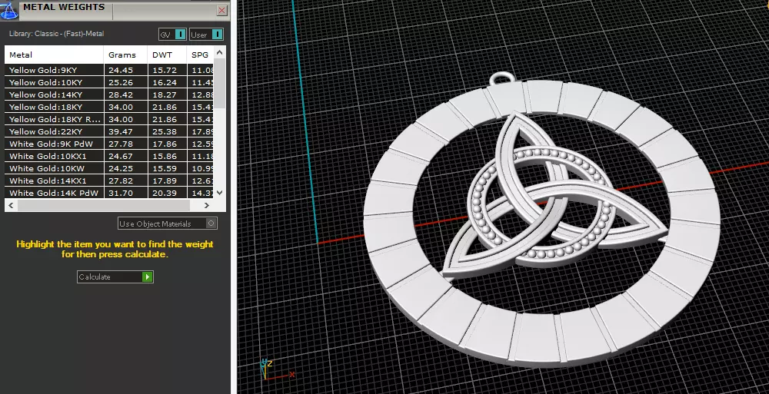Image resolution: width=769 pixels, height=394 pixels.
Task: Click the 28.42 grams value
Action: [121, 94]
